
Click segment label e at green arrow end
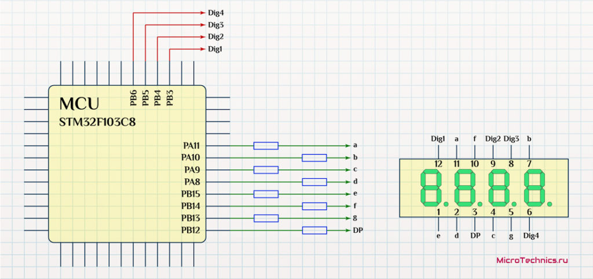[355, 194]
